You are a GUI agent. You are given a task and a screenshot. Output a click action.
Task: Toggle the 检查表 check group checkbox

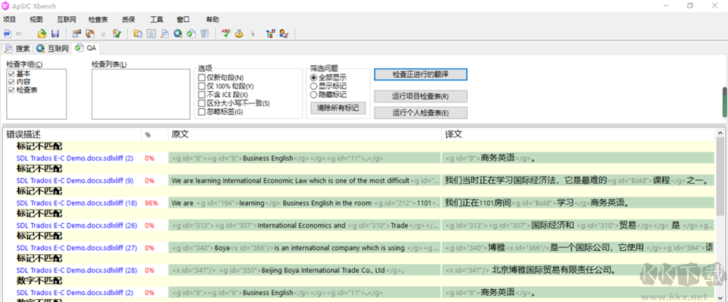[x=11, y=90]
